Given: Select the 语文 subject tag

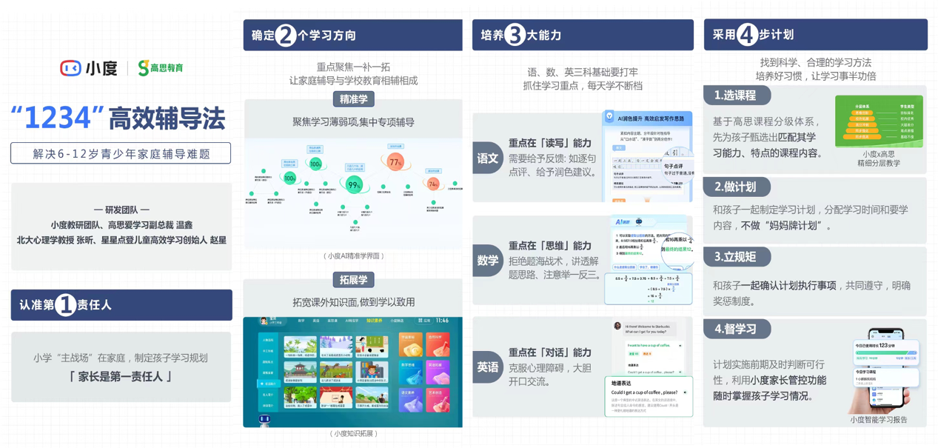Looking at the screenshot, I should point(488,158).
